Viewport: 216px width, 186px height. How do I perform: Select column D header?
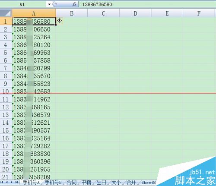point(135,13)
